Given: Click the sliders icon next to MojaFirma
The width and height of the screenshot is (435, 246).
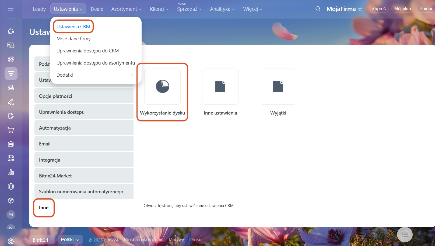Looking at the screenshot, I should coord(360,9).
